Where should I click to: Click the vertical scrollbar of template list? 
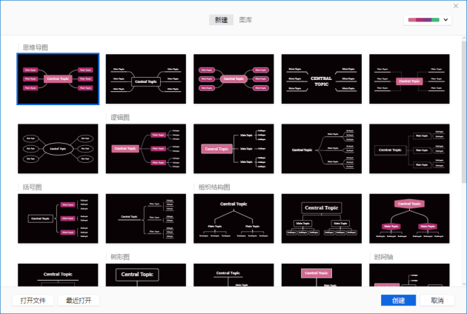(x=463, y=111)
